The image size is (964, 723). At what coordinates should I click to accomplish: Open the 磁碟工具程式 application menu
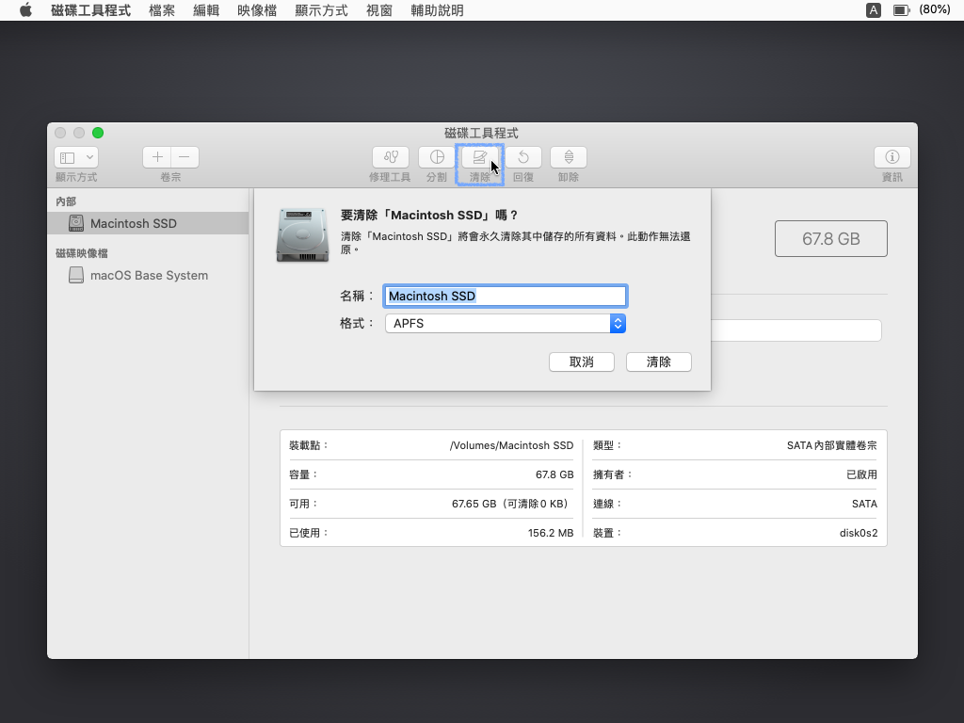pyautogui.click(x=90, y=10)
